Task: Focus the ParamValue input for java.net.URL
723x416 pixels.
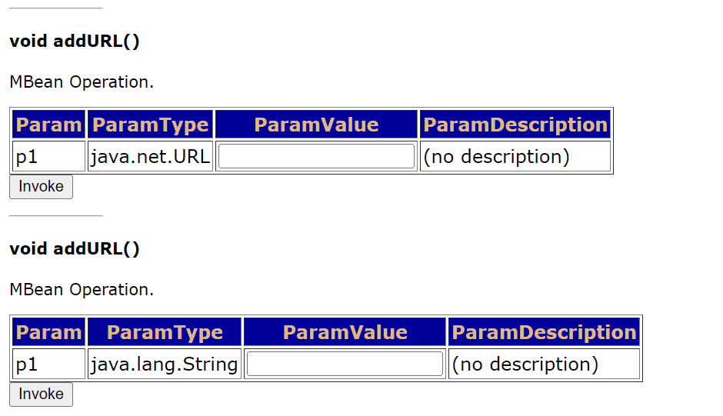Action: click(316, 156)
